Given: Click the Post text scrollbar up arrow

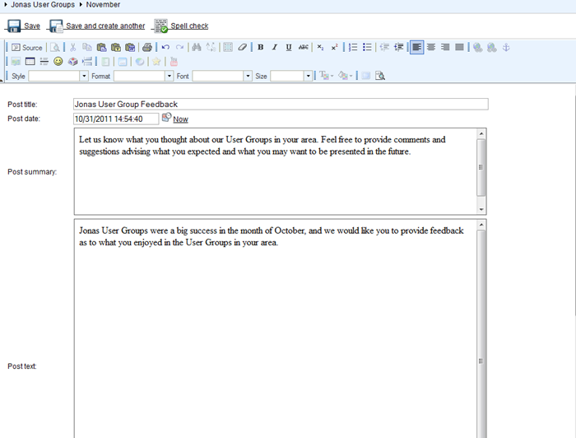Looking at the screenshot, I should (x=481, y=225).
